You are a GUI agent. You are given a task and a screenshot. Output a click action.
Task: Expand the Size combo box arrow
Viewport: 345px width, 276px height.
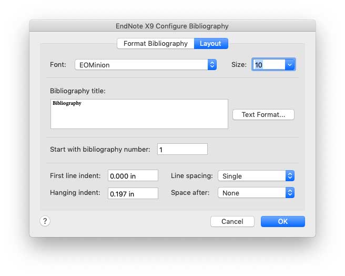click(290, 65)
